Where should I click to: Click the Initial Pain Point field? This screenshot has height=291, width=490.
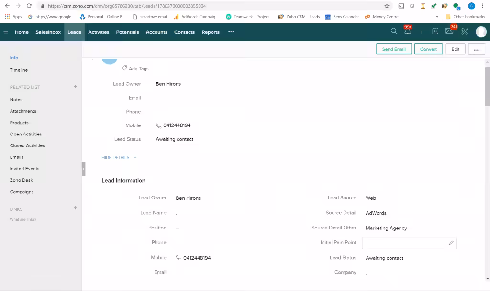tap(404, 243)
